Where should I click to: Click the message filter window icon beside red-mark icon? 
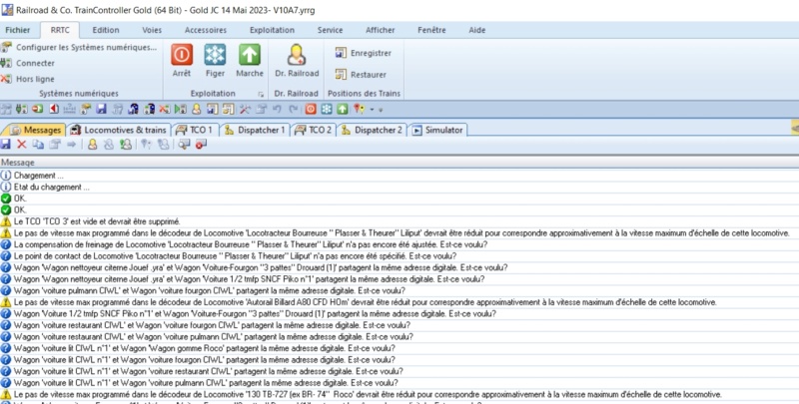click(184, 145)
